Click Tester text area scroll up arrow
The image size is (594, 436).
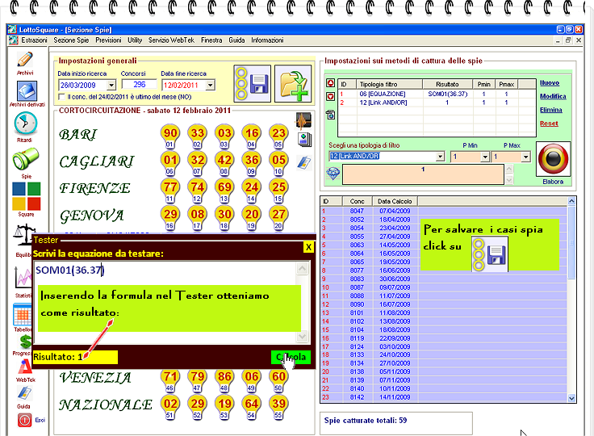pos(303,269)
